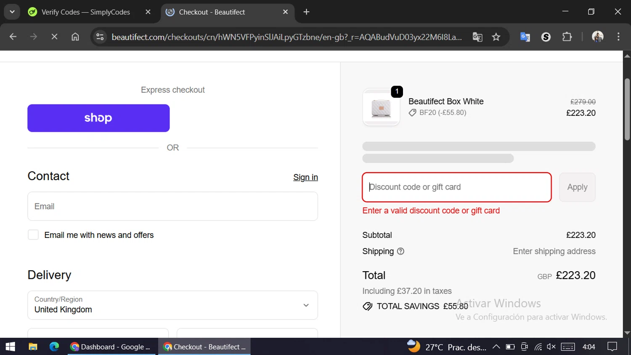
Task: Open the Extensions puzzle menu
Action: [x=567, y=37]
